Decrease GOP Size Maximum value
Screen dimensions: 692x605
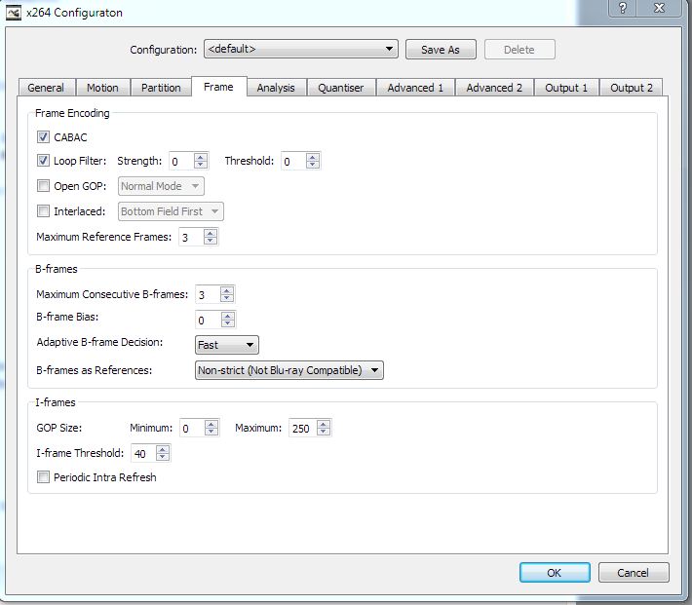324,432
